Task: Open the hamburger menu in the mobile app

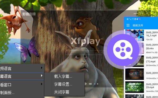Action: [128, 25]
